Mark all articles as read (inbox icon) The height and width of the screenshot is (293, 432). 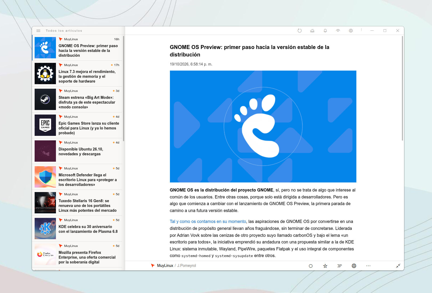click(x=312, y=31)
